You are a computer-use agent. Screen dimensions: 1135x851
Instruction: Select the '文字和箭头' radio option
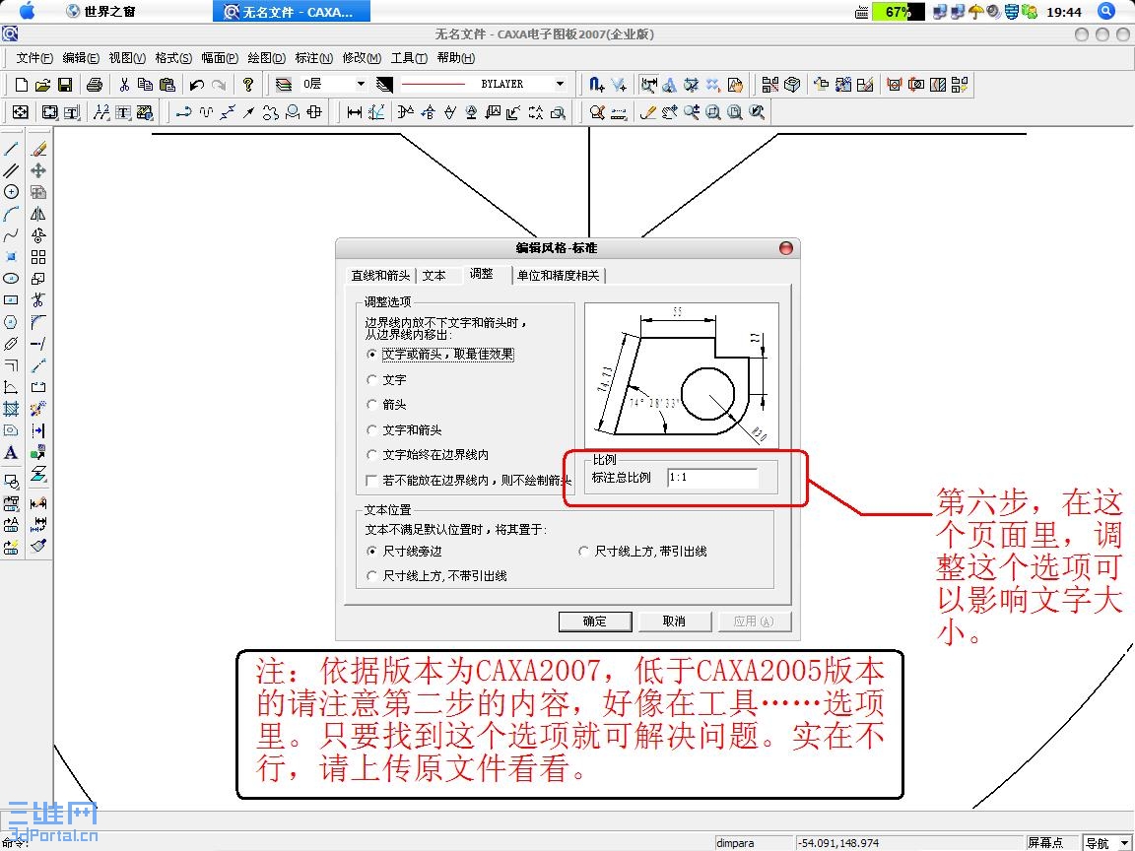(x=404, y=429)
